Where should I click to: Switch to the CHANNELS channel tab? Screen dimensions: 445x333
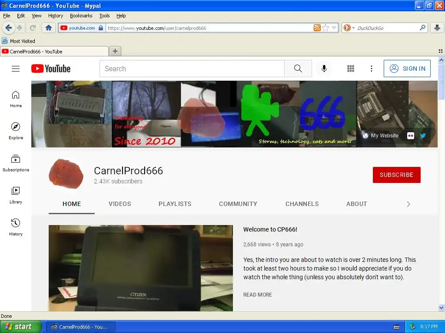[302, 204]
